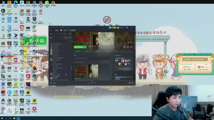Click the green wallet balance button
The width and height of the screenshot is (214, 120).
[114, 28]
